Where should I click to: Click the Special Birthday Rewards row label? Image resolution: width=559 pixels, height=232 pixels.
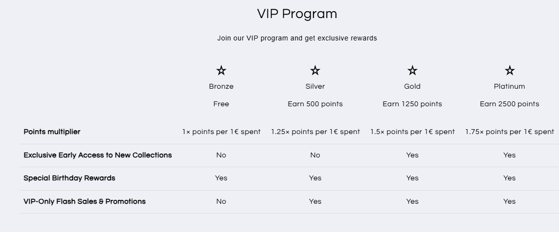[x=69, y=178]
